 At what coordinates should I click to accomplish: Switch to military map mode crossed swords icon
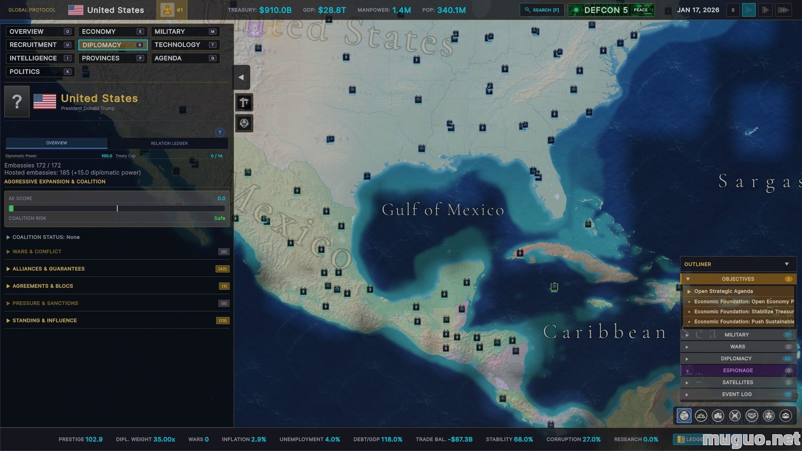coord(735,416)
